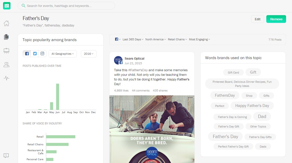Click the FathersDay word tag

tap(225, 95)
